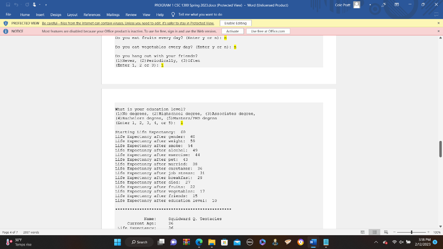This screenshot has height=249, width=443.
Task: Click Use free at Office.com button
Action: coord(268,31)
